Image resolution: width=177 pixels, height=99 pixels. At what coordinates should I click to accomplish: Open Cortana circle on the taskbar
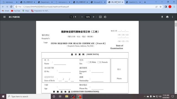[54, 97]
